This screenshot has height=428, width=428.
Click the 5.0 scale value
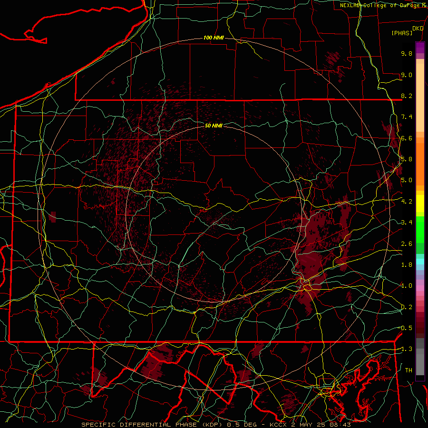pyautogui.click(x=407, y=180)
